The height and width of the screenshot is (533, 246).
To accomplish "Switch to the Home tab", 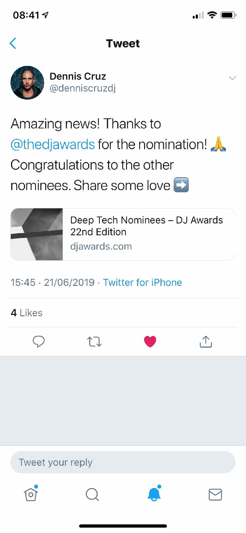I will click(31, 495).
